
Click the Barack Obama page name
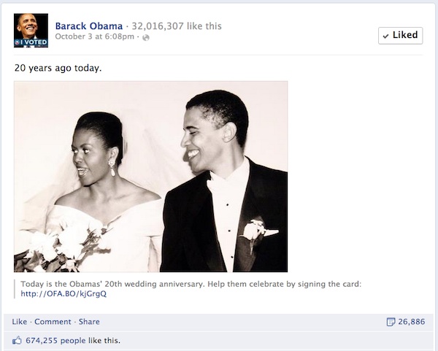point(89,26)
